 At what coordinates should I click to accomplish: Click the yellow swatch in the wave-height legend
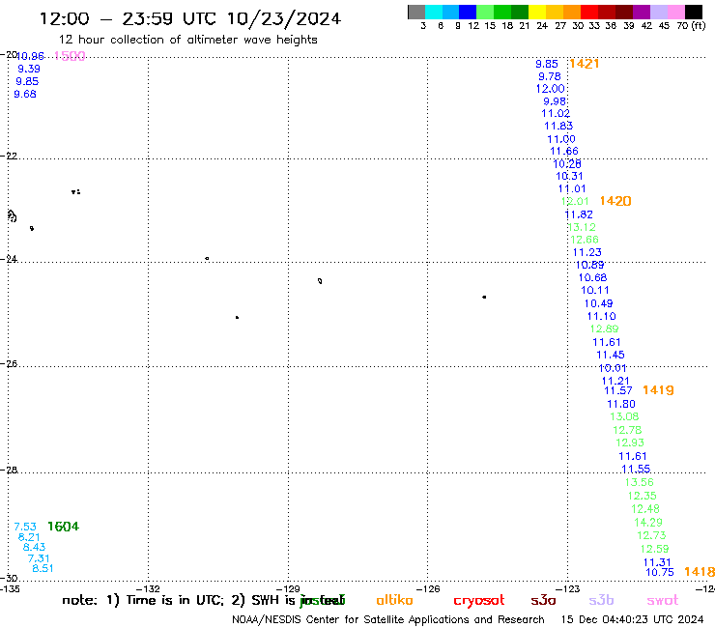(537, 12)
